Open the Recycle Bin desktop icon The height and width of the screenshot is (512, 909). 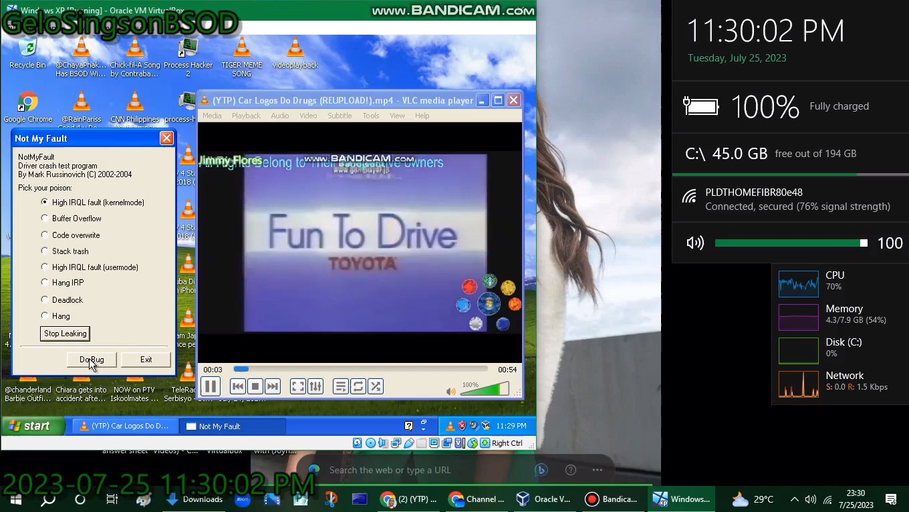click(x=27, y=54)
